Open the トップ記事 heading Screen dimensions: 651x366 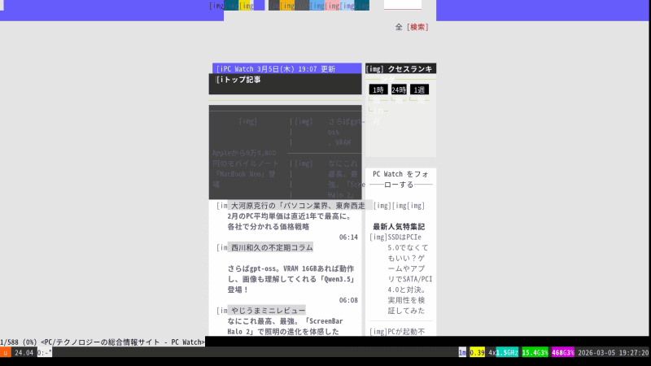(240, 80)
